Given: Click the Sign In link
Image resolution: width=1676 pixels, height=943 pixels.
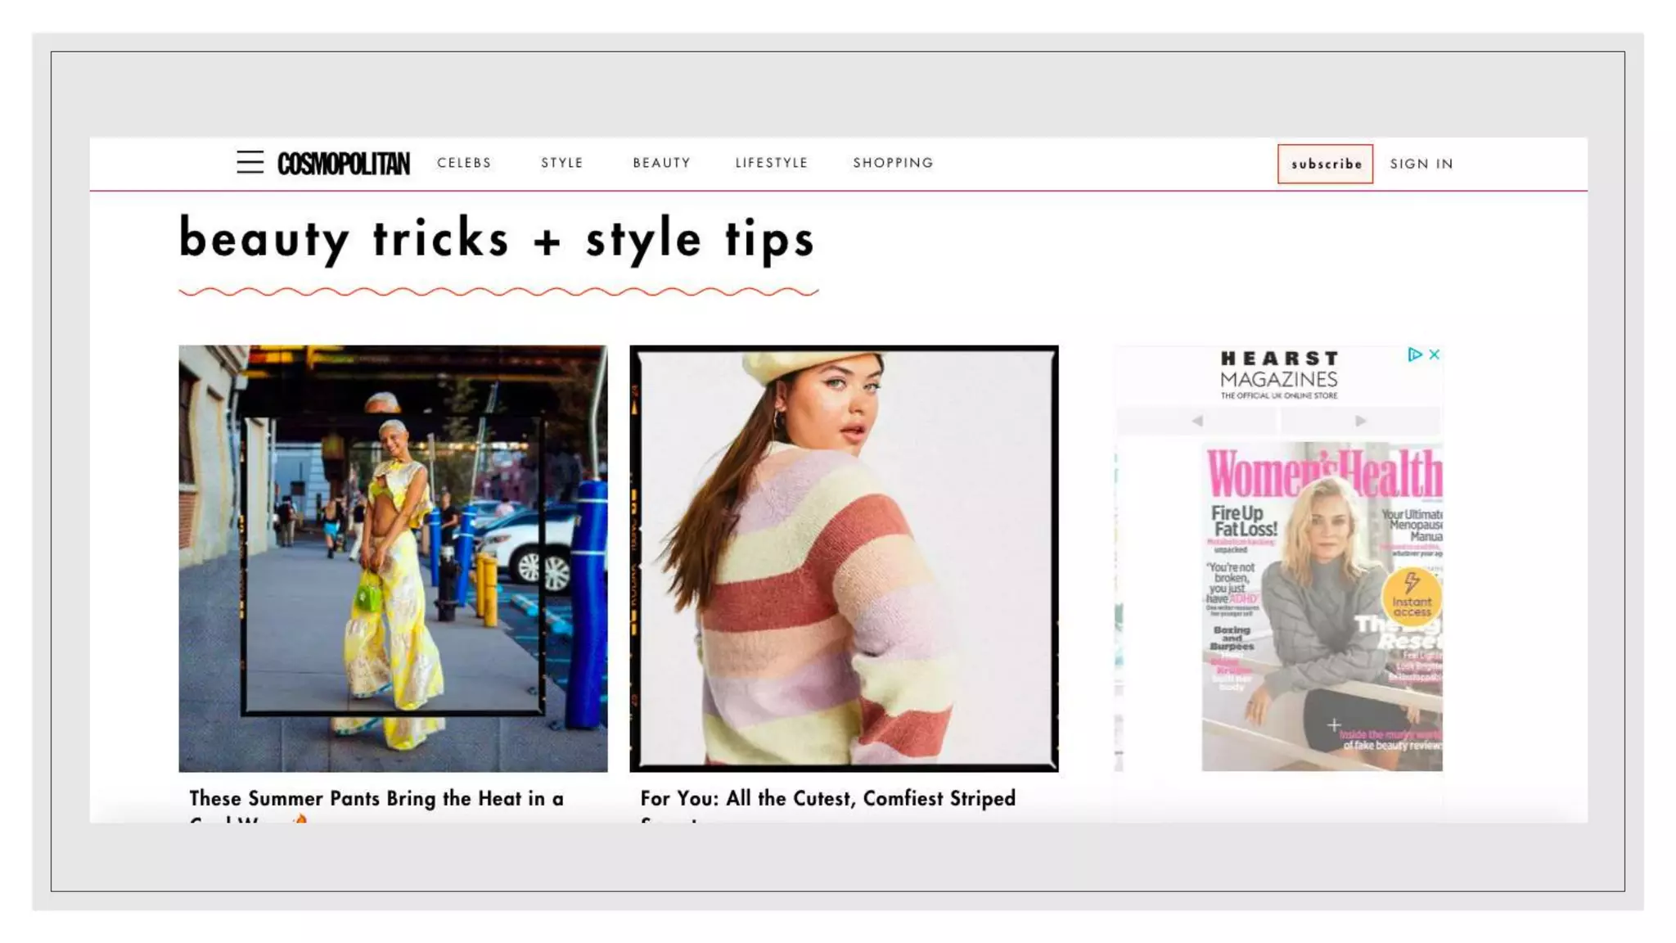Looking at the screenshot, I should coord(1421,164).
